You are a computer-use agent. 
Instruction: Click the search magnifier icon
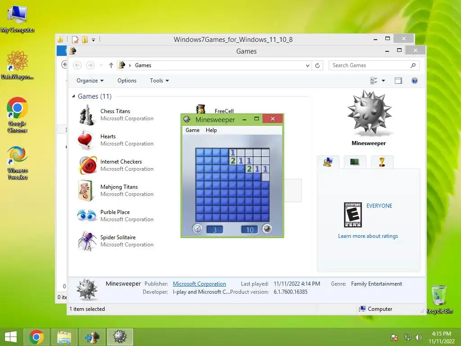[x=413, y=65]
